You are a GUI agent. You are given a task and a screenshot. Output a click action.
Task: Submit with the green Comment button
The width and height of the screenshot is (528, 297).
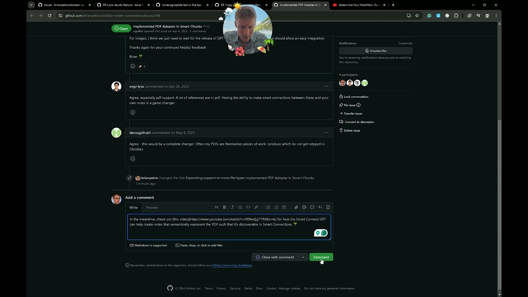[321, 257]
